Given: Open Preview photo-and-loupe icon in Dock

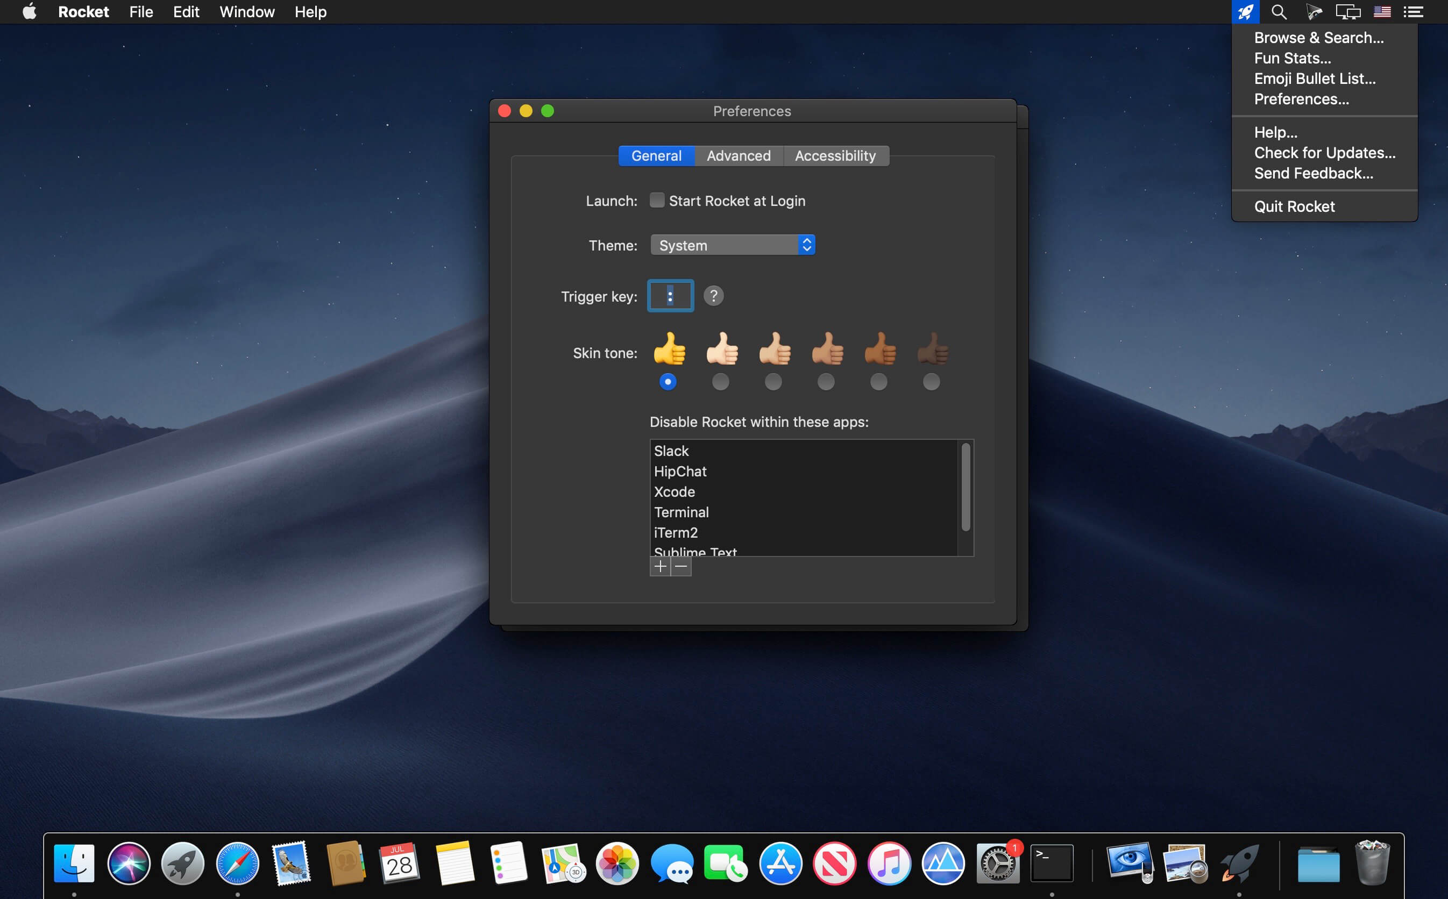Looking at the screenshot, I should [1184, 864].
